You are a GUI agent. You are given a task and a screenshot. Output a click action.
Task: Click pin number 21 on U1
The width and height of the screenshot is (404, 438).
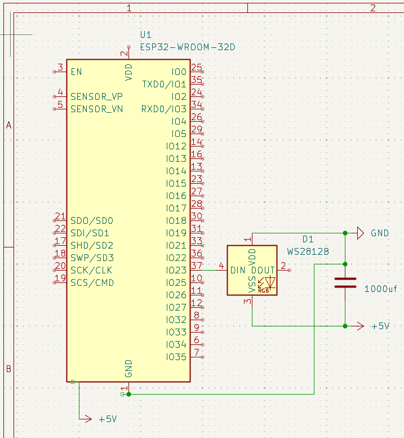point(60,216)
